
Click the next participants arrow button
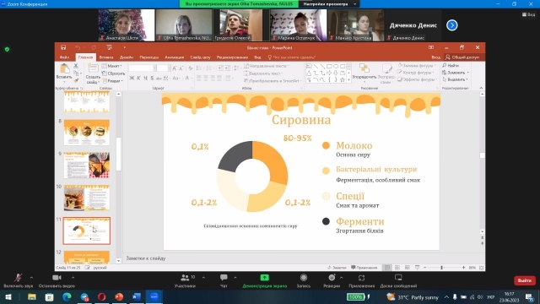452,25
